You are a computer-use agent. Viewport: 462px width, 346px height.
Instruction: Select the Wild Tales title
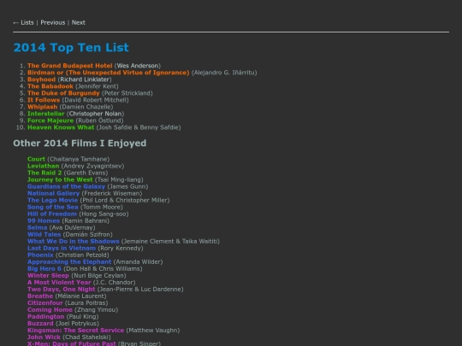point(44,234)
